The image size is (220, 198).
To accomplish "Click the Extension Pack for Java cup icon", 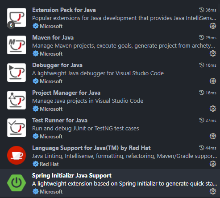I will tap(17, 17).
